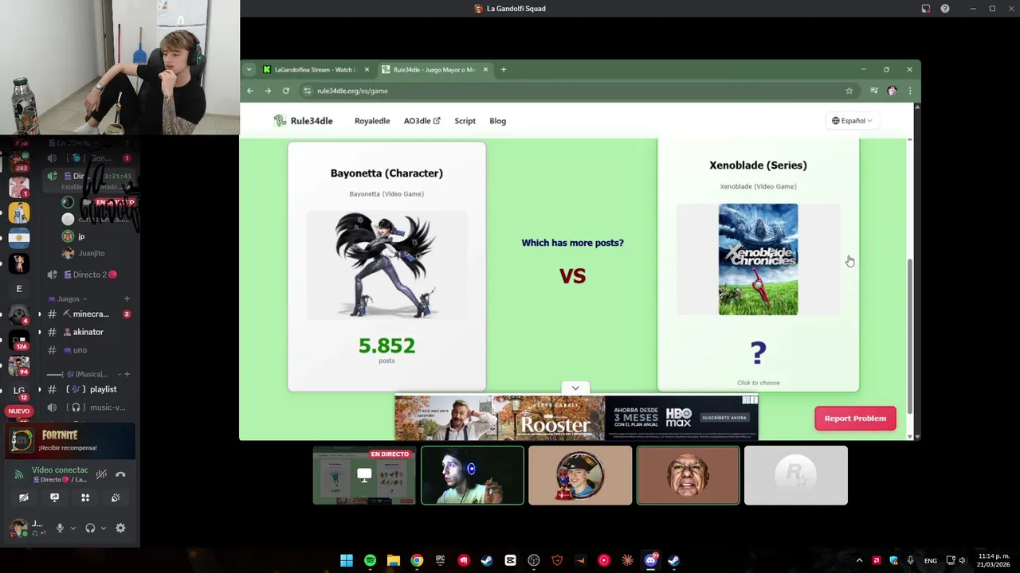This screenshot has width=1020, height=573.
Task: Open Discord help icon in title bar
Action: pos(945,9)
